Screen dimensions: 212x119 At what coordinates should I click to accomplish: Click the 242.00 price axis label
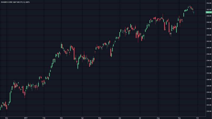coord(209,41)
